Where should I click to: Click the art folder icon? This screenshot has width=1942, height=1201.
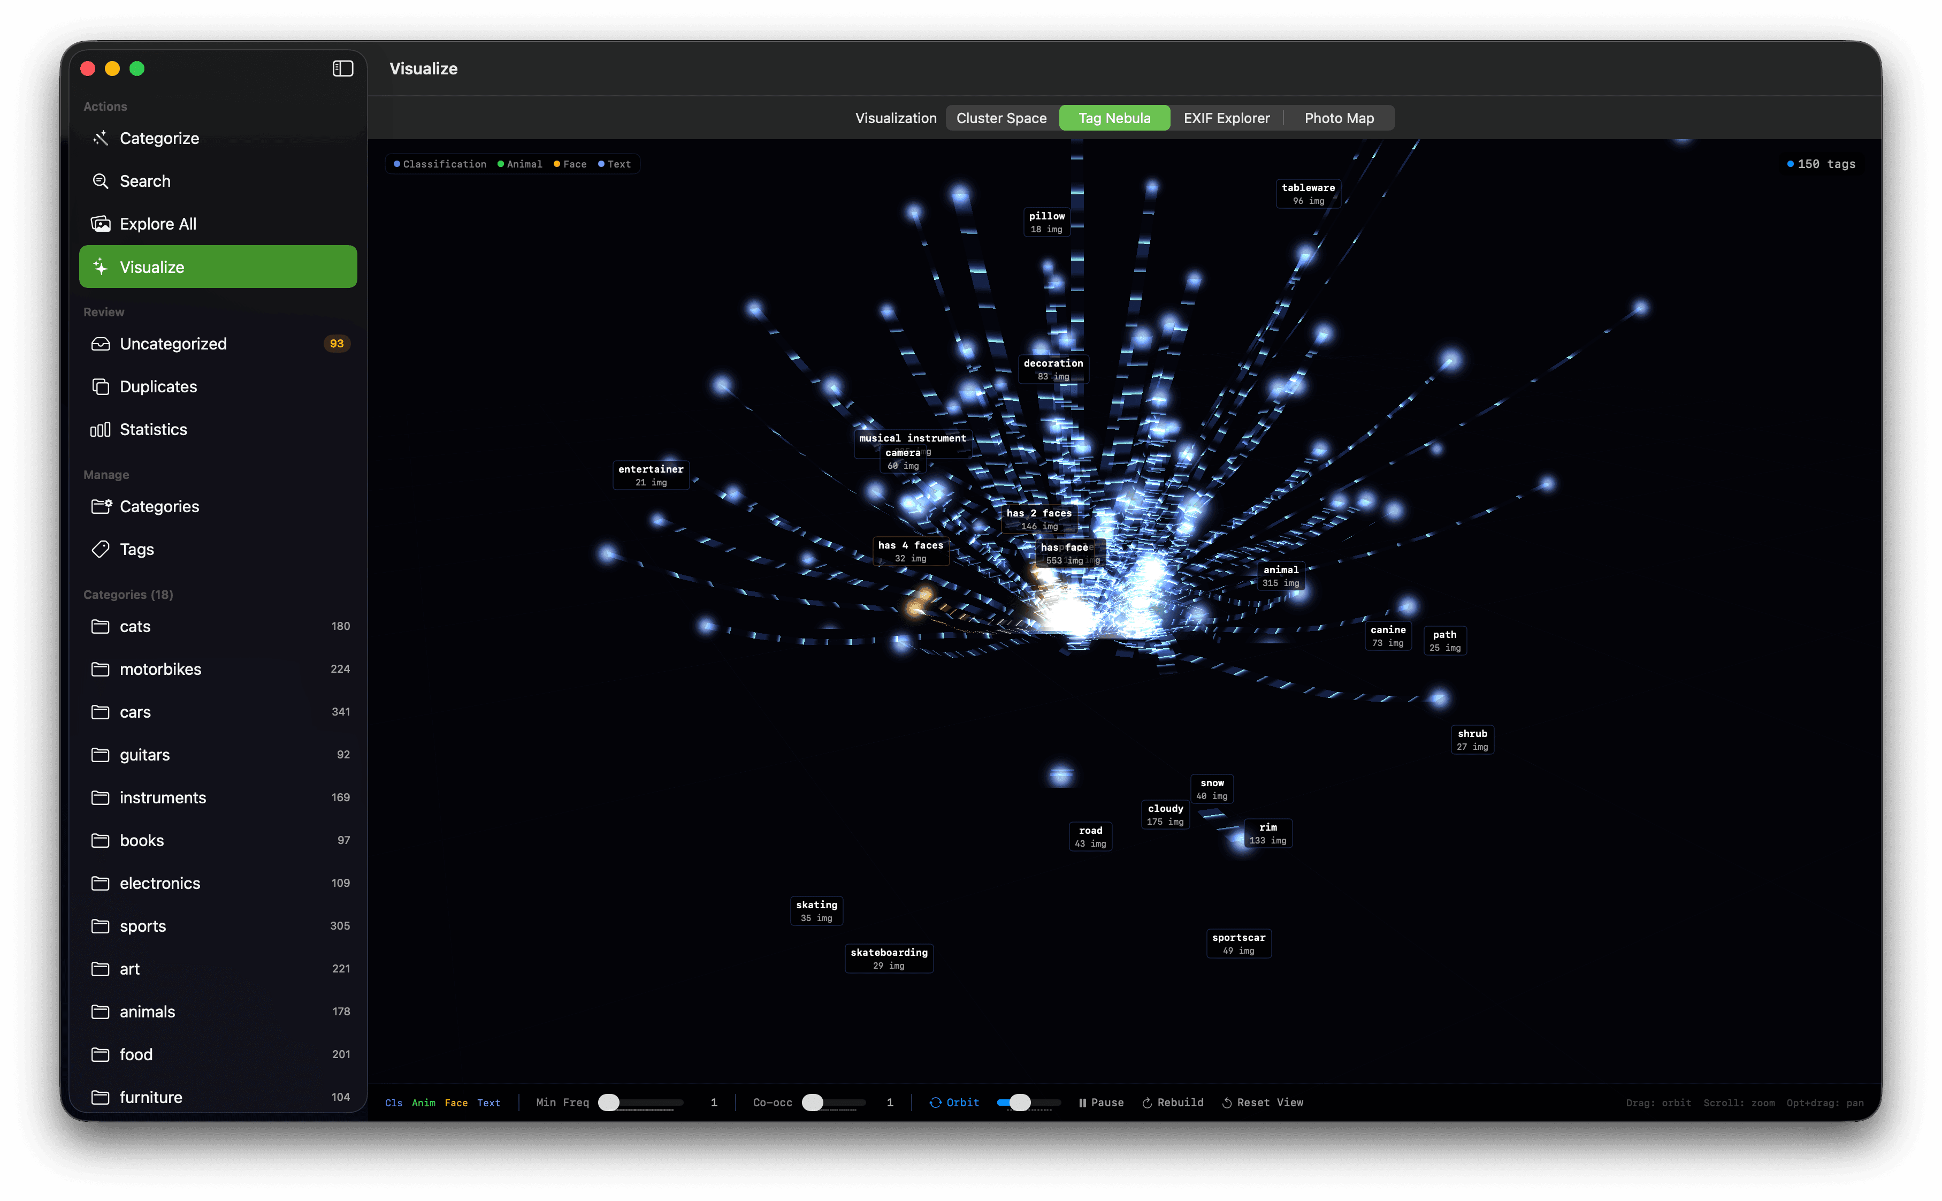coord(100,969)
